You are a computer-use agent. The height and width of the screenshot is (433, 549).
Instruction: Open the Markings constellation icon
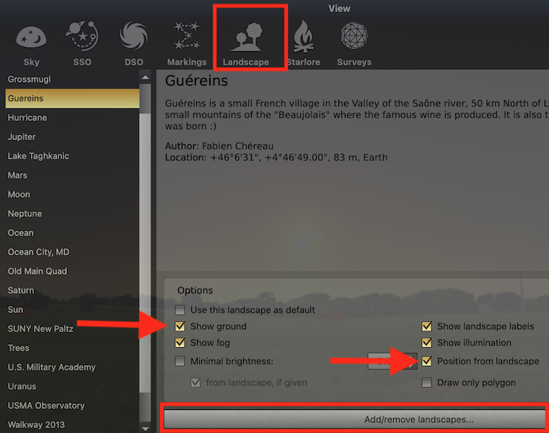[187, 36]
